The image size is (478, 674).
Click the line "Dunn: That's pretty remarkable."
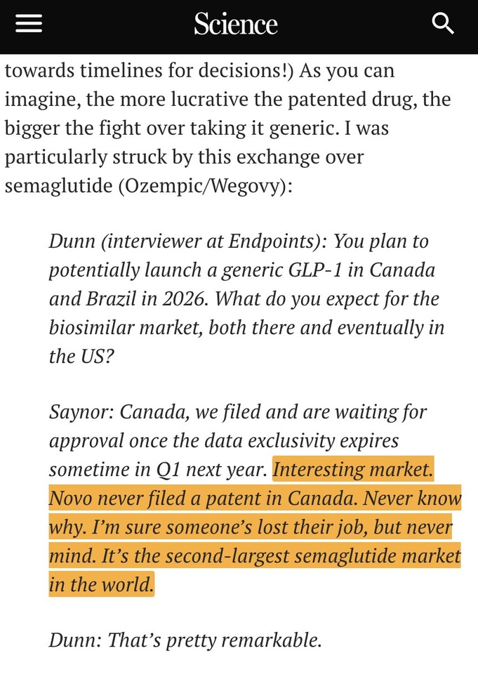(x=185, y=640)
